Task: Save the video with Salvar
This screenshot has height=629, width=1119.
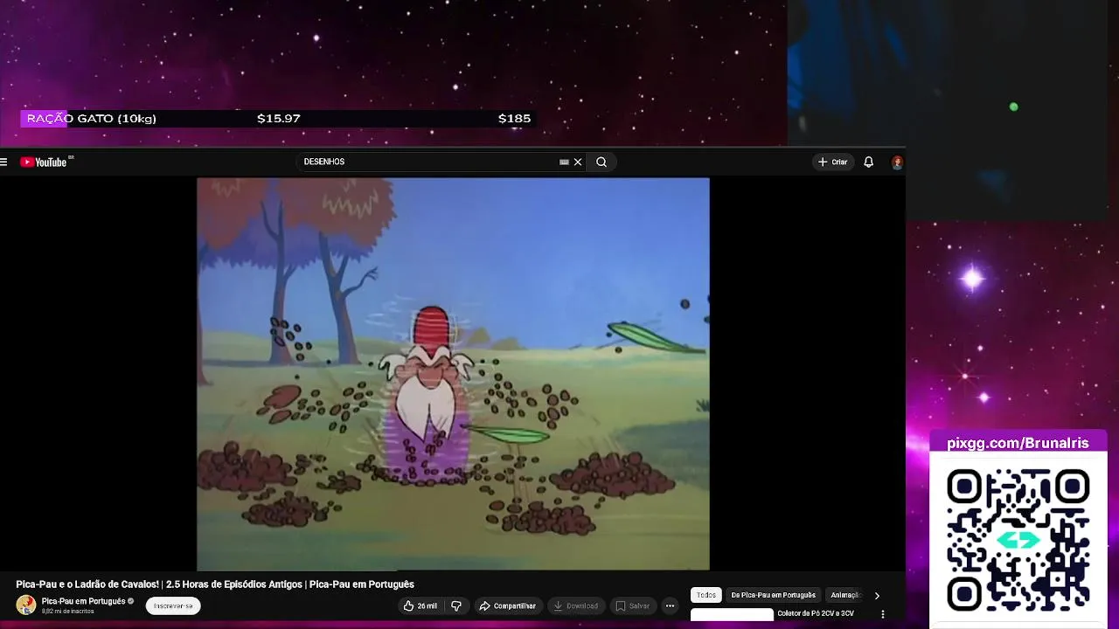Action: click(x=633, y=605)
